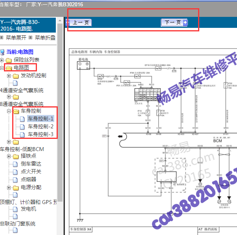Click the page icon above 非联动门窗系统
Image resolution: width=237 pixels, height=235 pixels.
coord(15,217)
